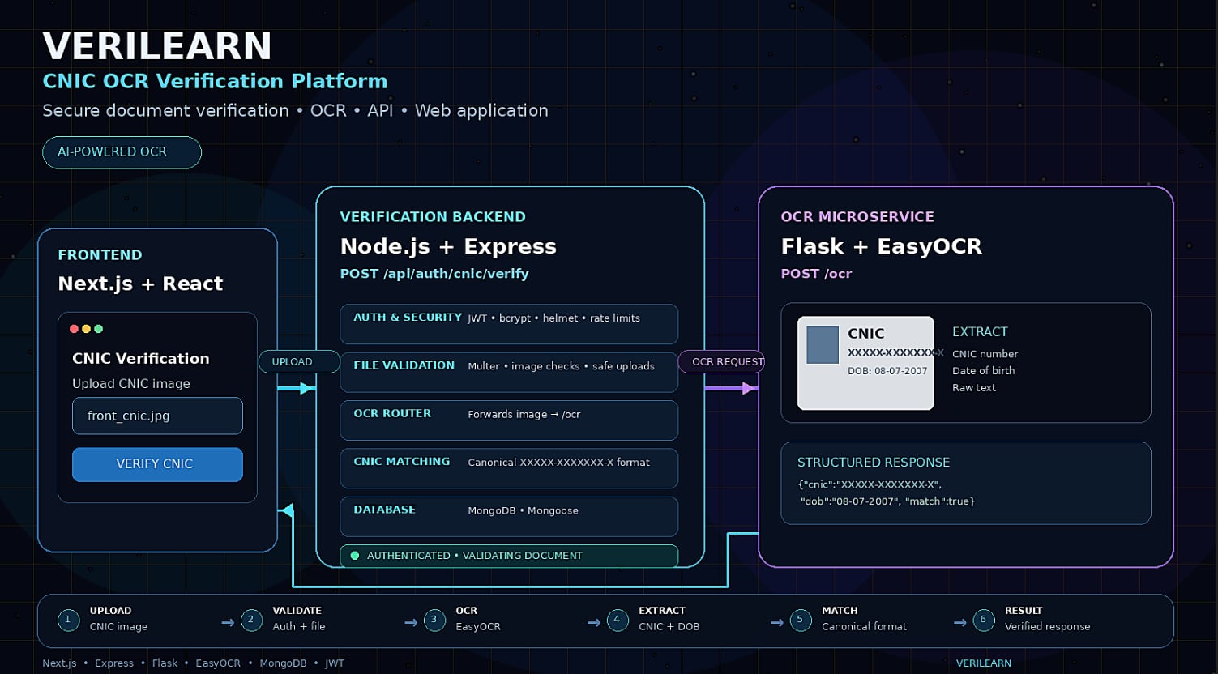Viewport: 1218px width, 674px height.
Task: Click the VERIFICATION BACKEND section label
Action: (x=433, y=217)
